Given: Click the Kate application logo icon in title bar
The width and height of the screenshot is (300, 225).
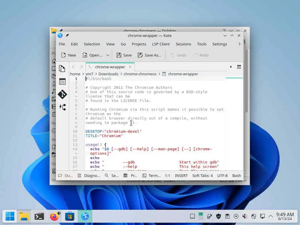Looking at the screenshot, I should pos(60,35).
